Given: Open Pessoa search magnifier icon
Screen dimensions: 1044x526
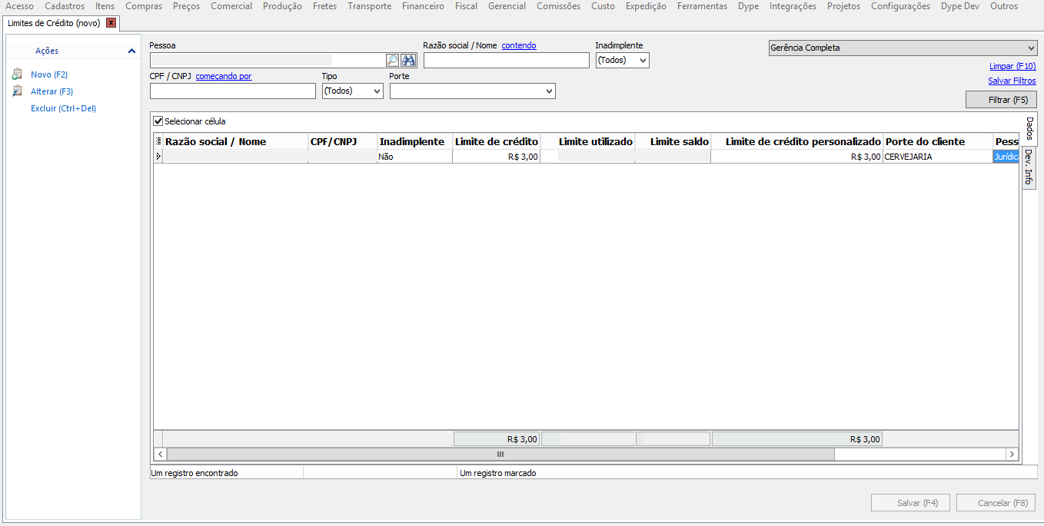Looking at the screenshot, I should pyautogui.click(x=392, y=60).
